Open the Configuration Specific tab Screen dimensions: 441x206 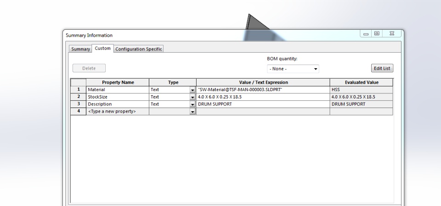[138, 49]
